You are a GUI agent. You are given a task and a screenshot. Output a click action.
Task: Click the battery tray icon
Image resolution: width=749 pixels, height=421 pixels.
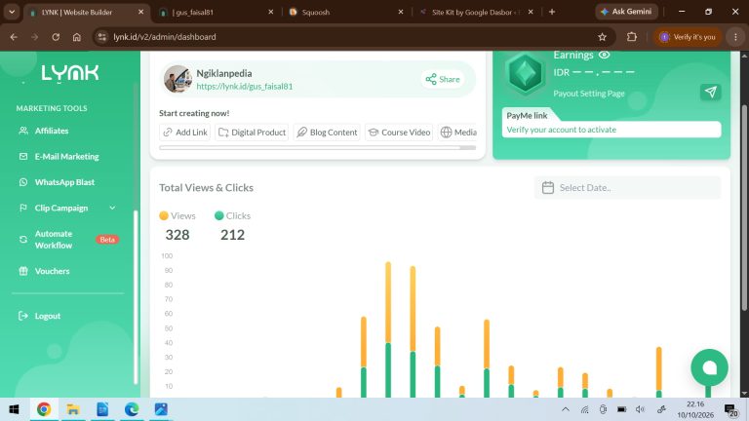pyautogui.click(x=621, y=409)
